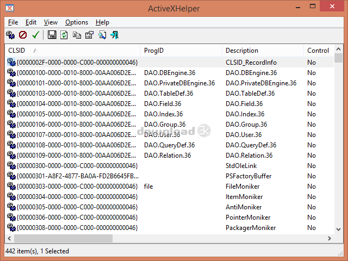The height and width of the screenshot is (261, 348).
Task: Click the red Disable toolbar icon
Action: (x=23, y=35)
